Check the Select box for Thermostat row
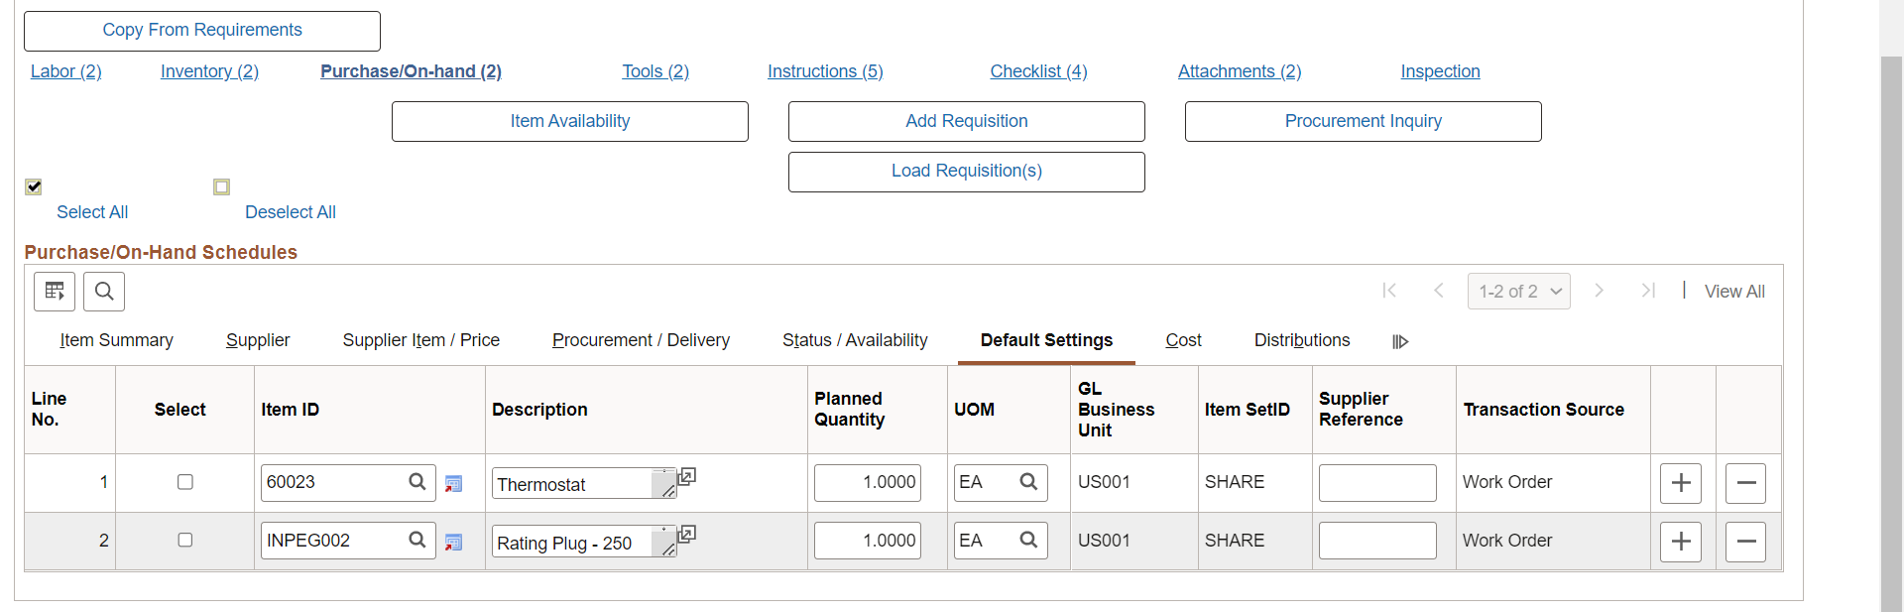Viewport: 1904px width, 612px height. (x=185, y=482)
